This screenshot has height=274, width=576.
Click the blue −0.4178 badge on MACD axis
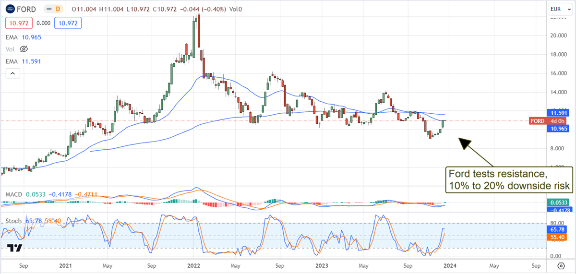point(559,210)
